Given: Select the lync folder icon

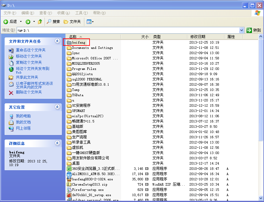Looking at the screenshot, I should [x=69, y=53].
